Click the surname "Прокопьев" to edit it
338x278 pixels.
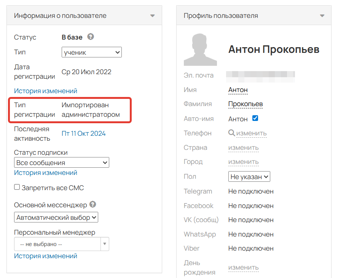[x=246, y=104]
